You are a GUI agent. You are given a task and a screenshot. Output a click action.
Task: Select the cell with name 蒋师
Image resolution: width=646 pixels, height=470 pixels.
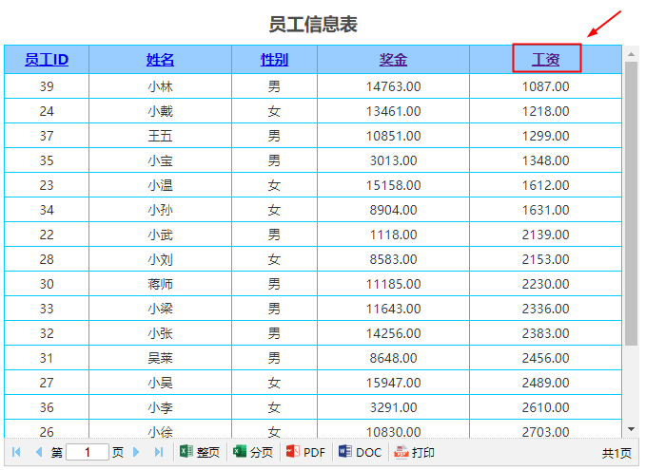[160, 284]
